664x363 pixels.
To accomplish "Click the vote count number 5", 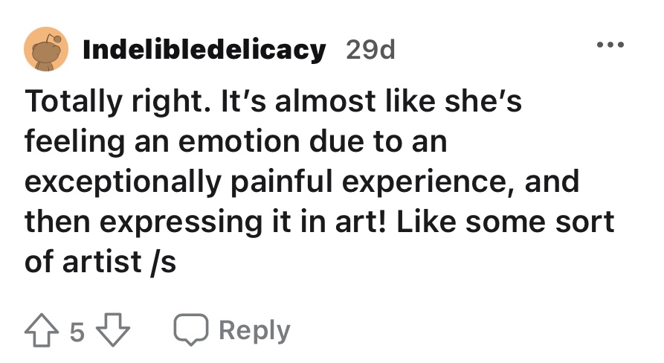I will tap(78, 331).
